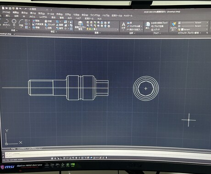Viewport: 211px width, 174px height.
Task: Open the Window (ウィンドウ) menu
Action: (95, 15)
